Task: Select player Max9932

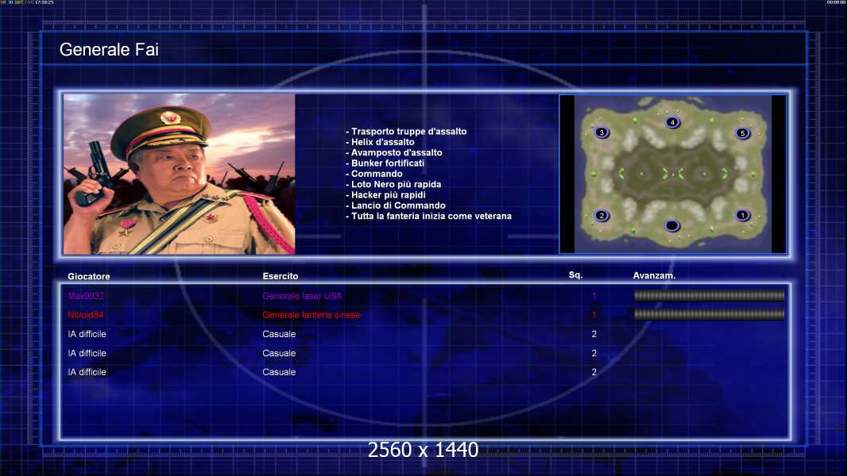Action: point(86,296)
